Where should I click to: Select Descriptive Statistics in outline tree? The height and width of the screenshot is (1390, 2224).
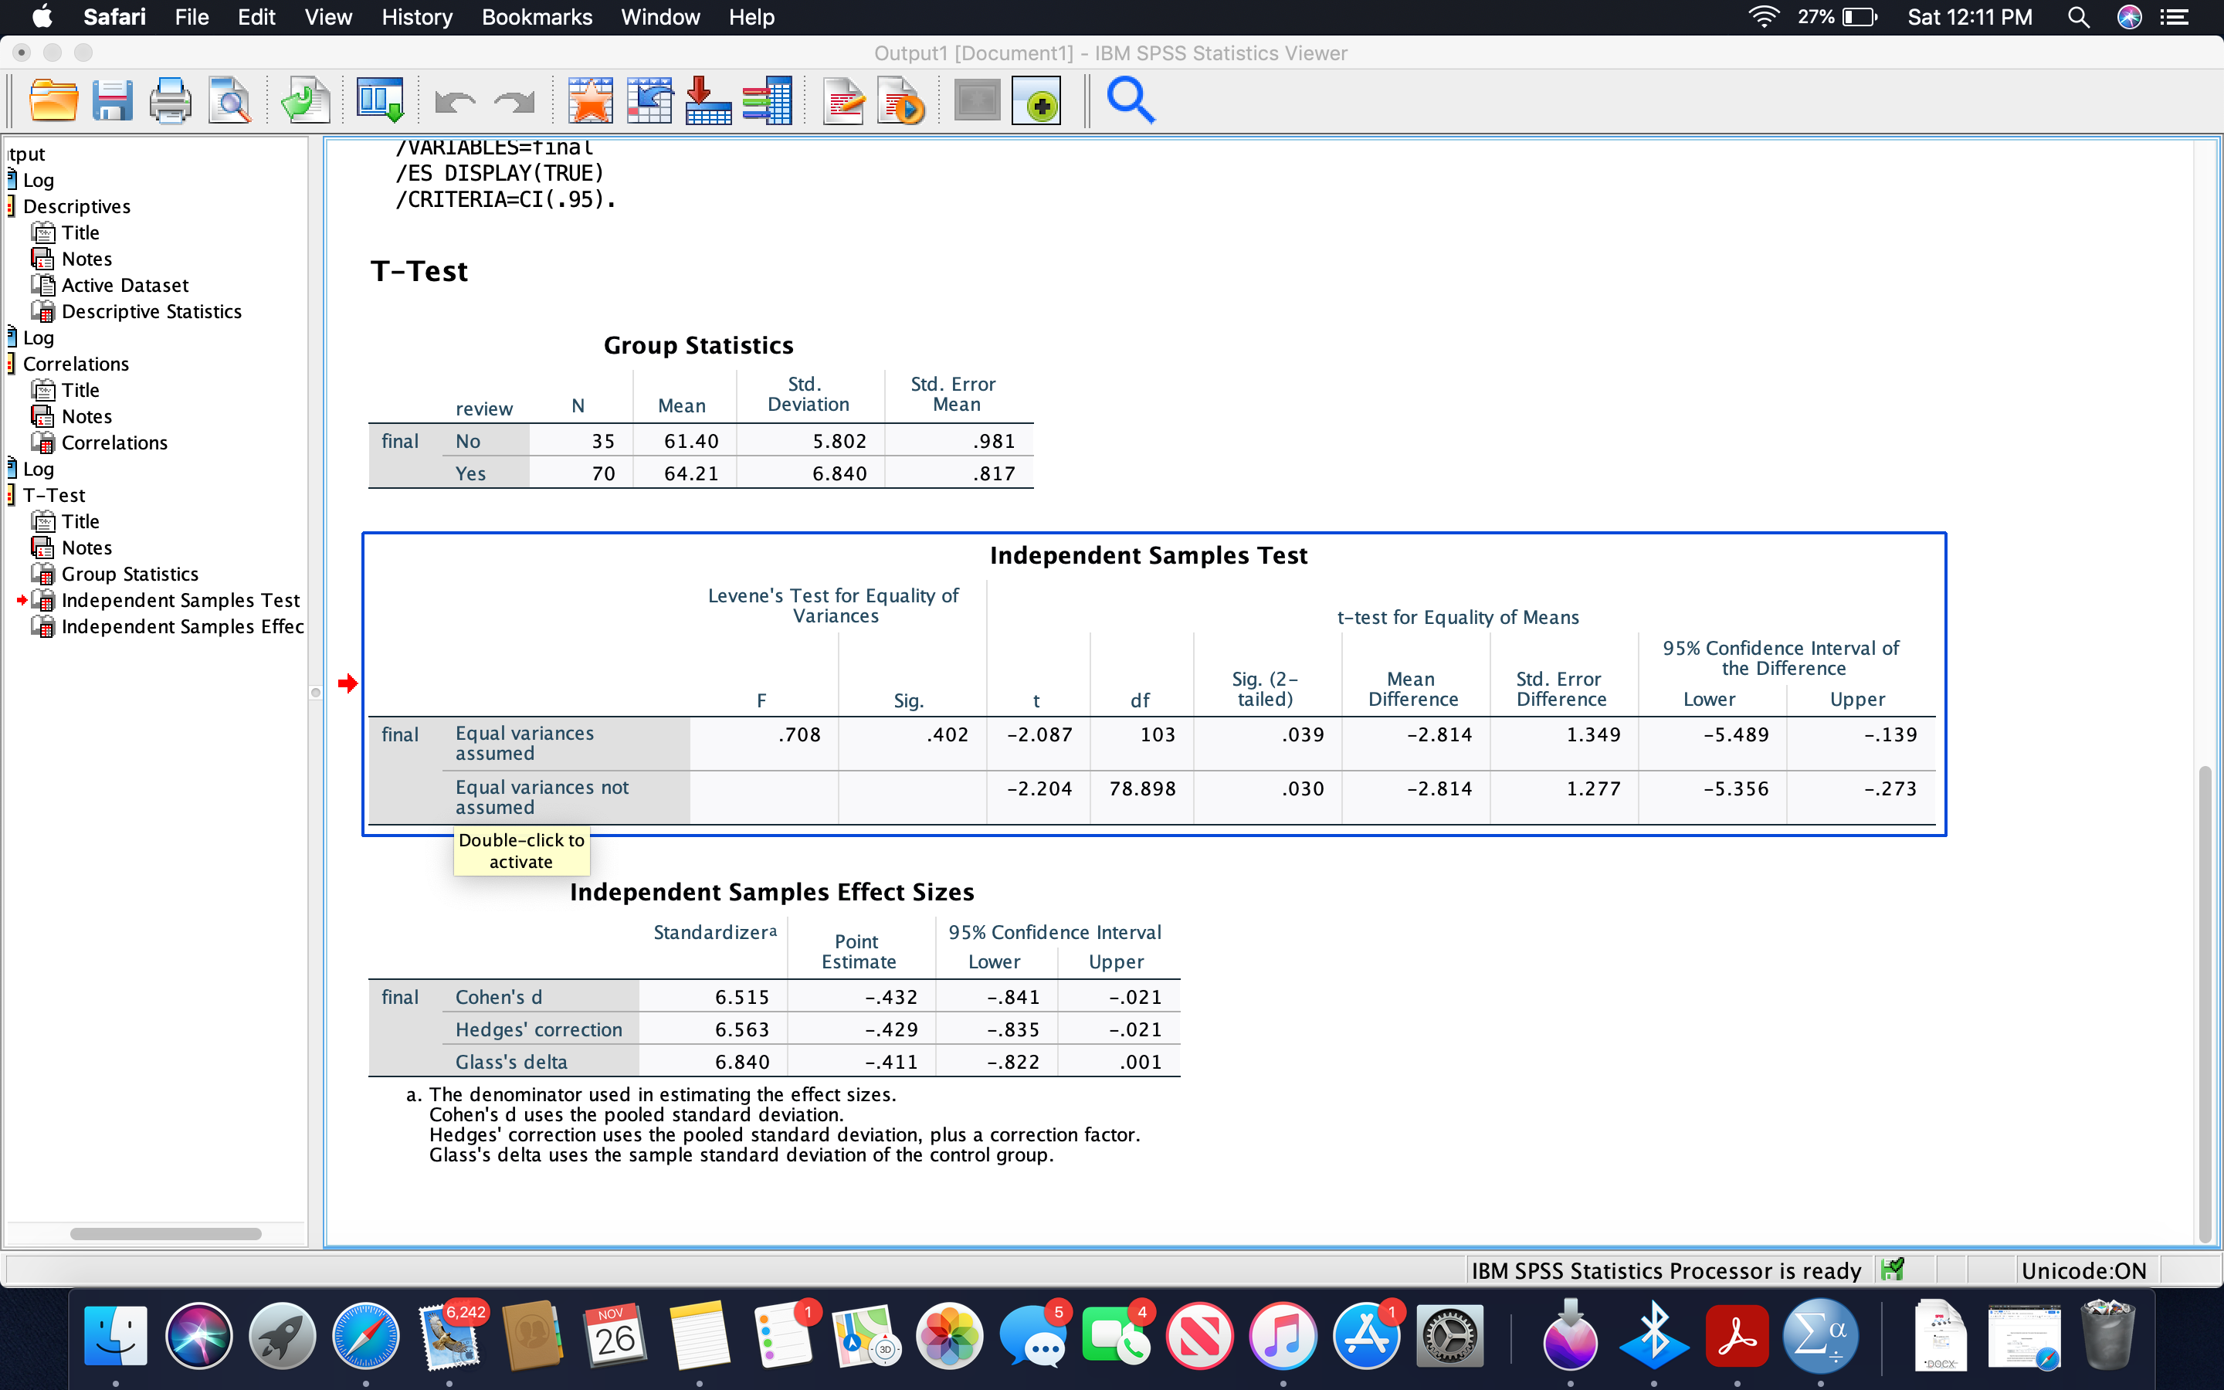(x=151, y=312)
